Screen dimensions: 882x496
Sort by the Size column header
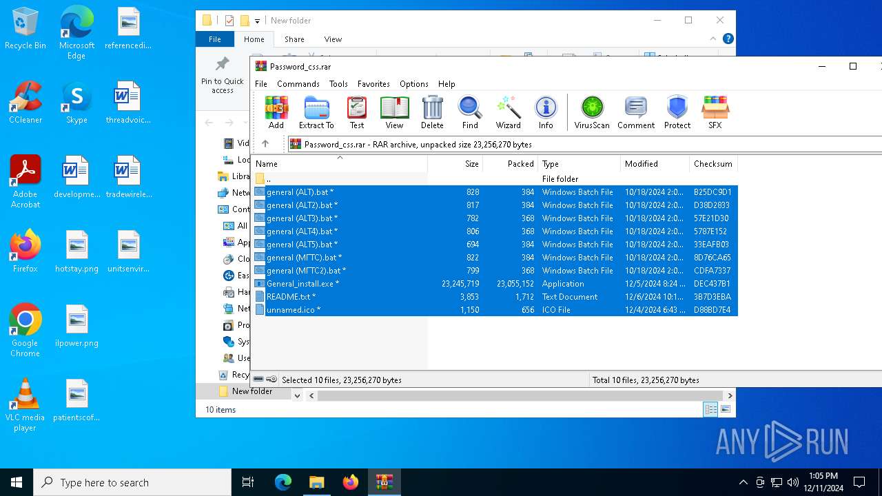pos(455,164)
